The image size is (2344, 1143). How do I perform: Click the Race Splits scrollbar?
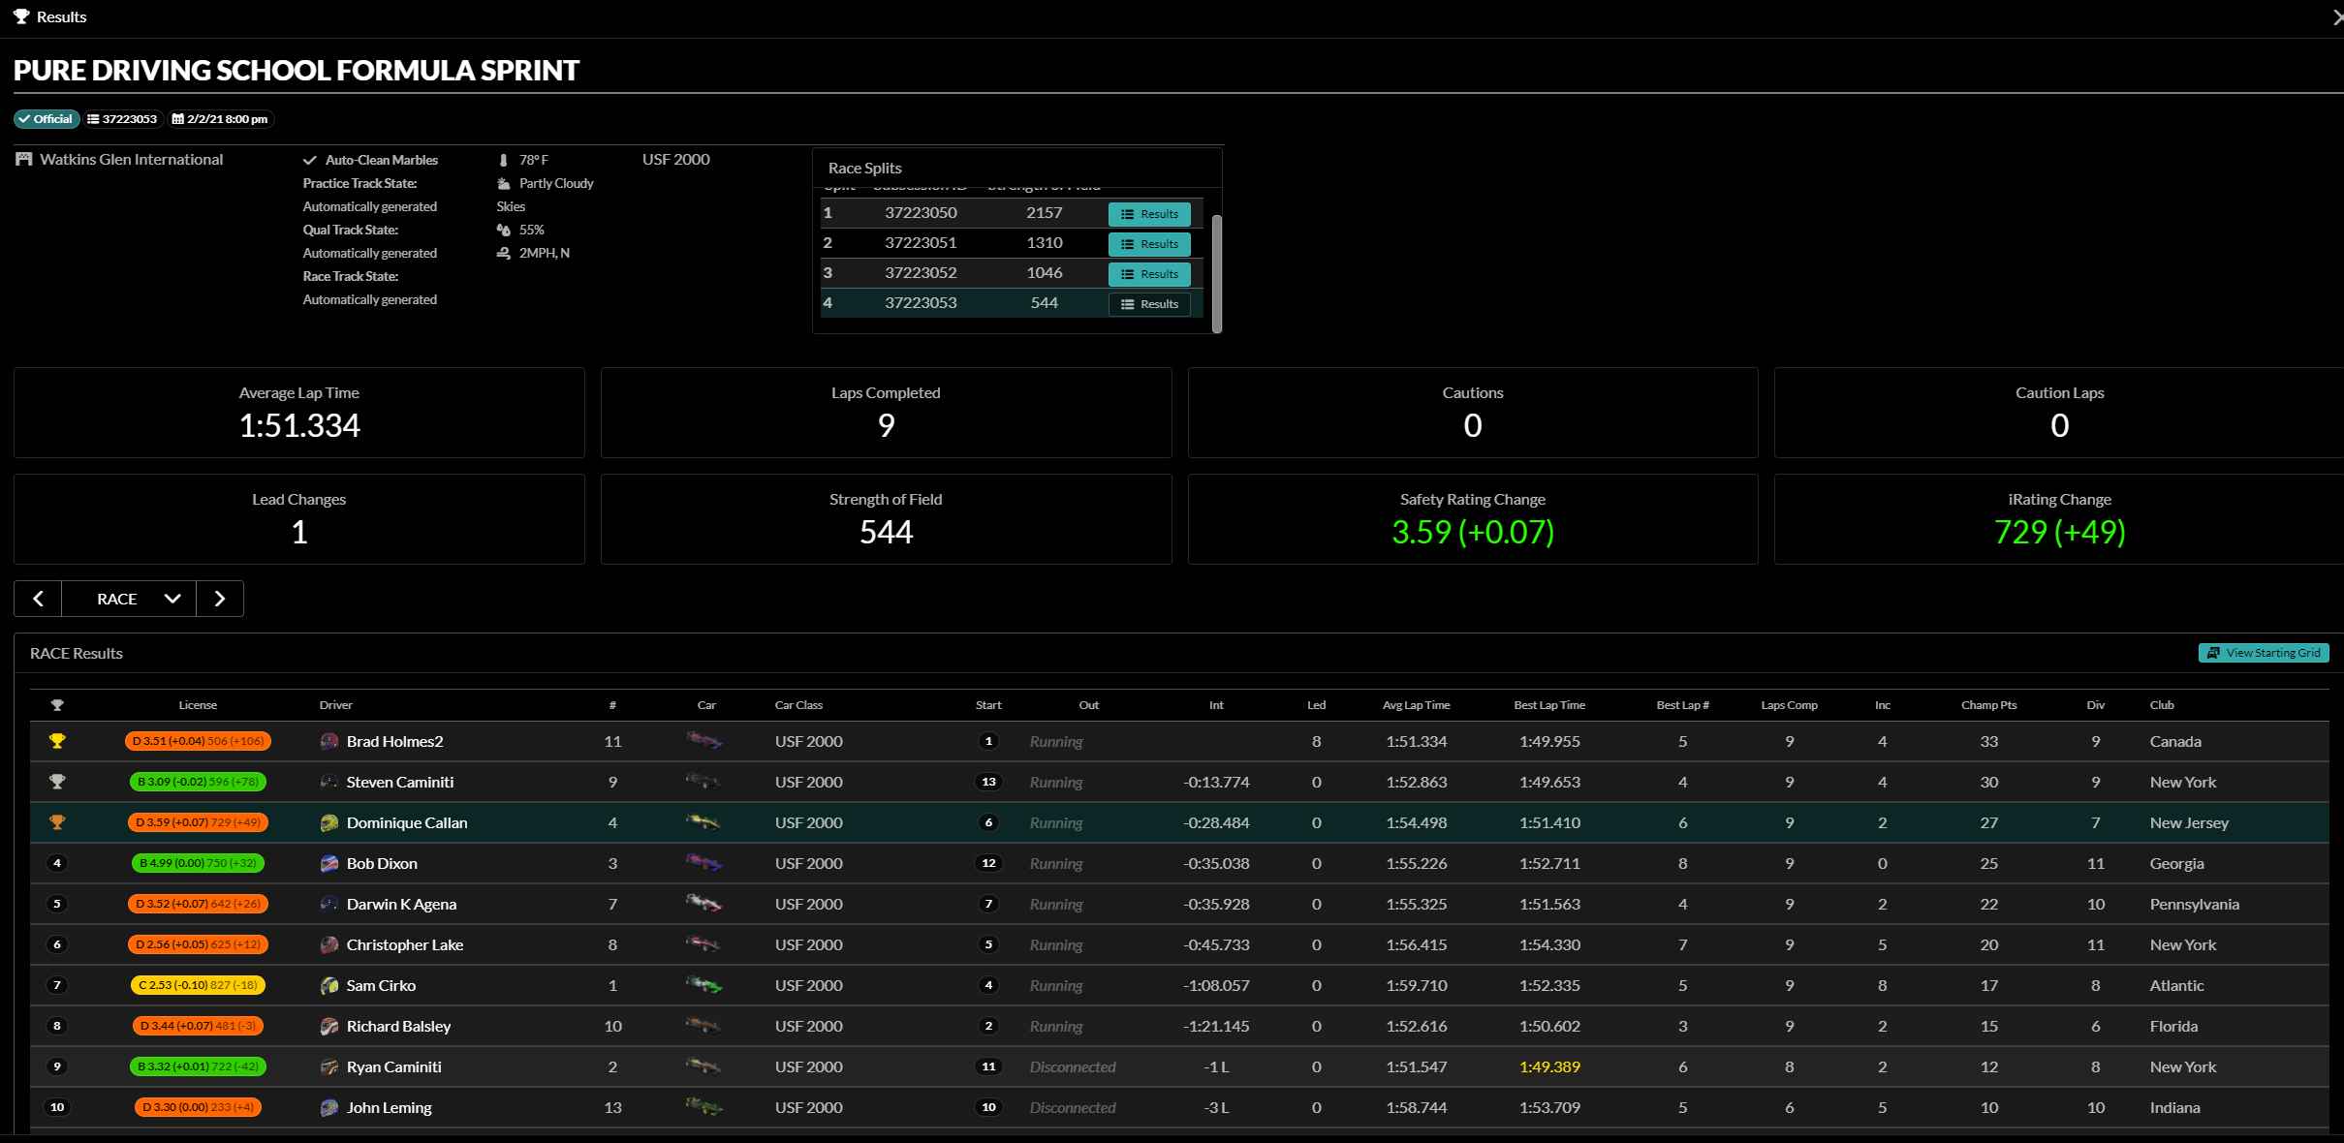coord(1217,273)
